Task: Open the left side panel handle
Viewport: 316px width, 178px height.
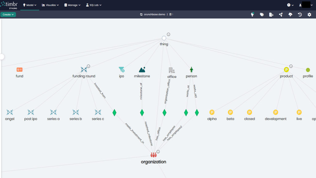Action: tap(2, 57)
